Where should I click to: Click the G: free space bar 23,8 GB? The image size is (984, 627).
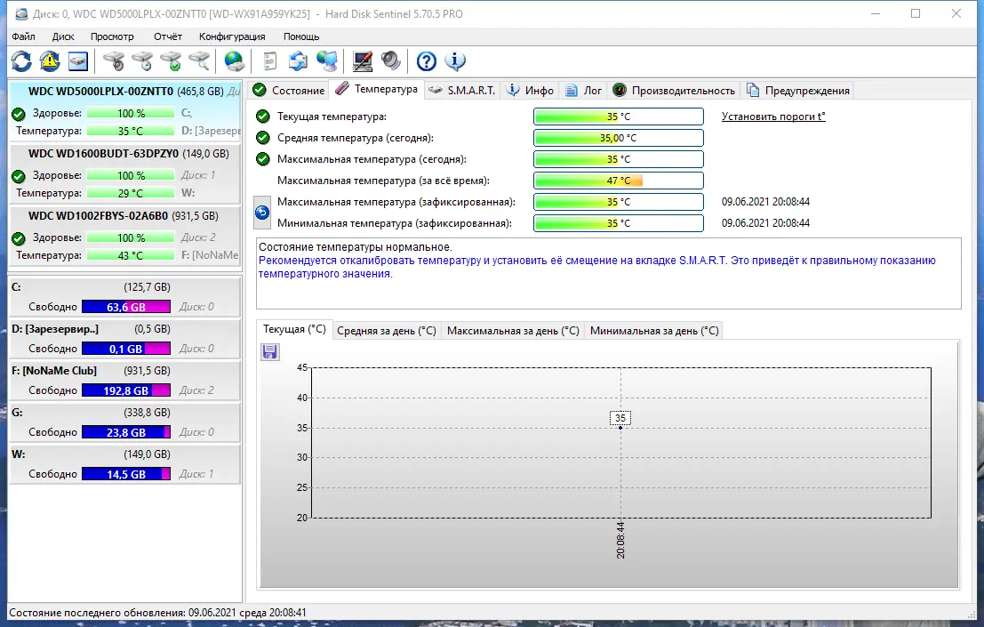(126, 432)
